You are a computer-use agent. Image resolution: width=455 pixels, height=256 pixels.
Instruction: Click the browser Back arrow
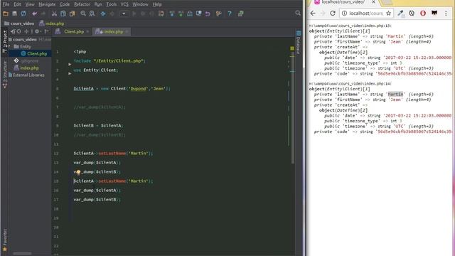[x=313, y=14]
